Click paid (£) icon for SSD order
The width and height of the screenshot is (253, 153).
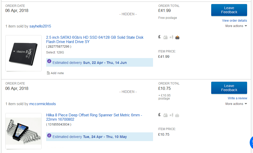pyautogui.click(x=159, y=37)
